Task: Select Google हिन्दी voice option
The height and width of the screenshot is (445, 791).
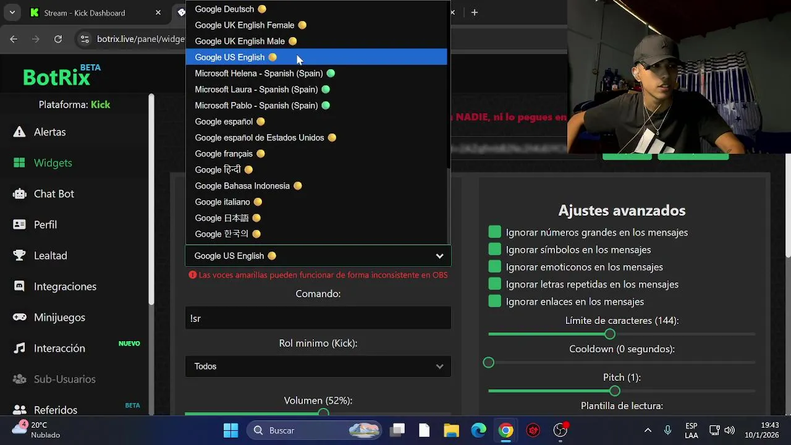Action: 316,170
